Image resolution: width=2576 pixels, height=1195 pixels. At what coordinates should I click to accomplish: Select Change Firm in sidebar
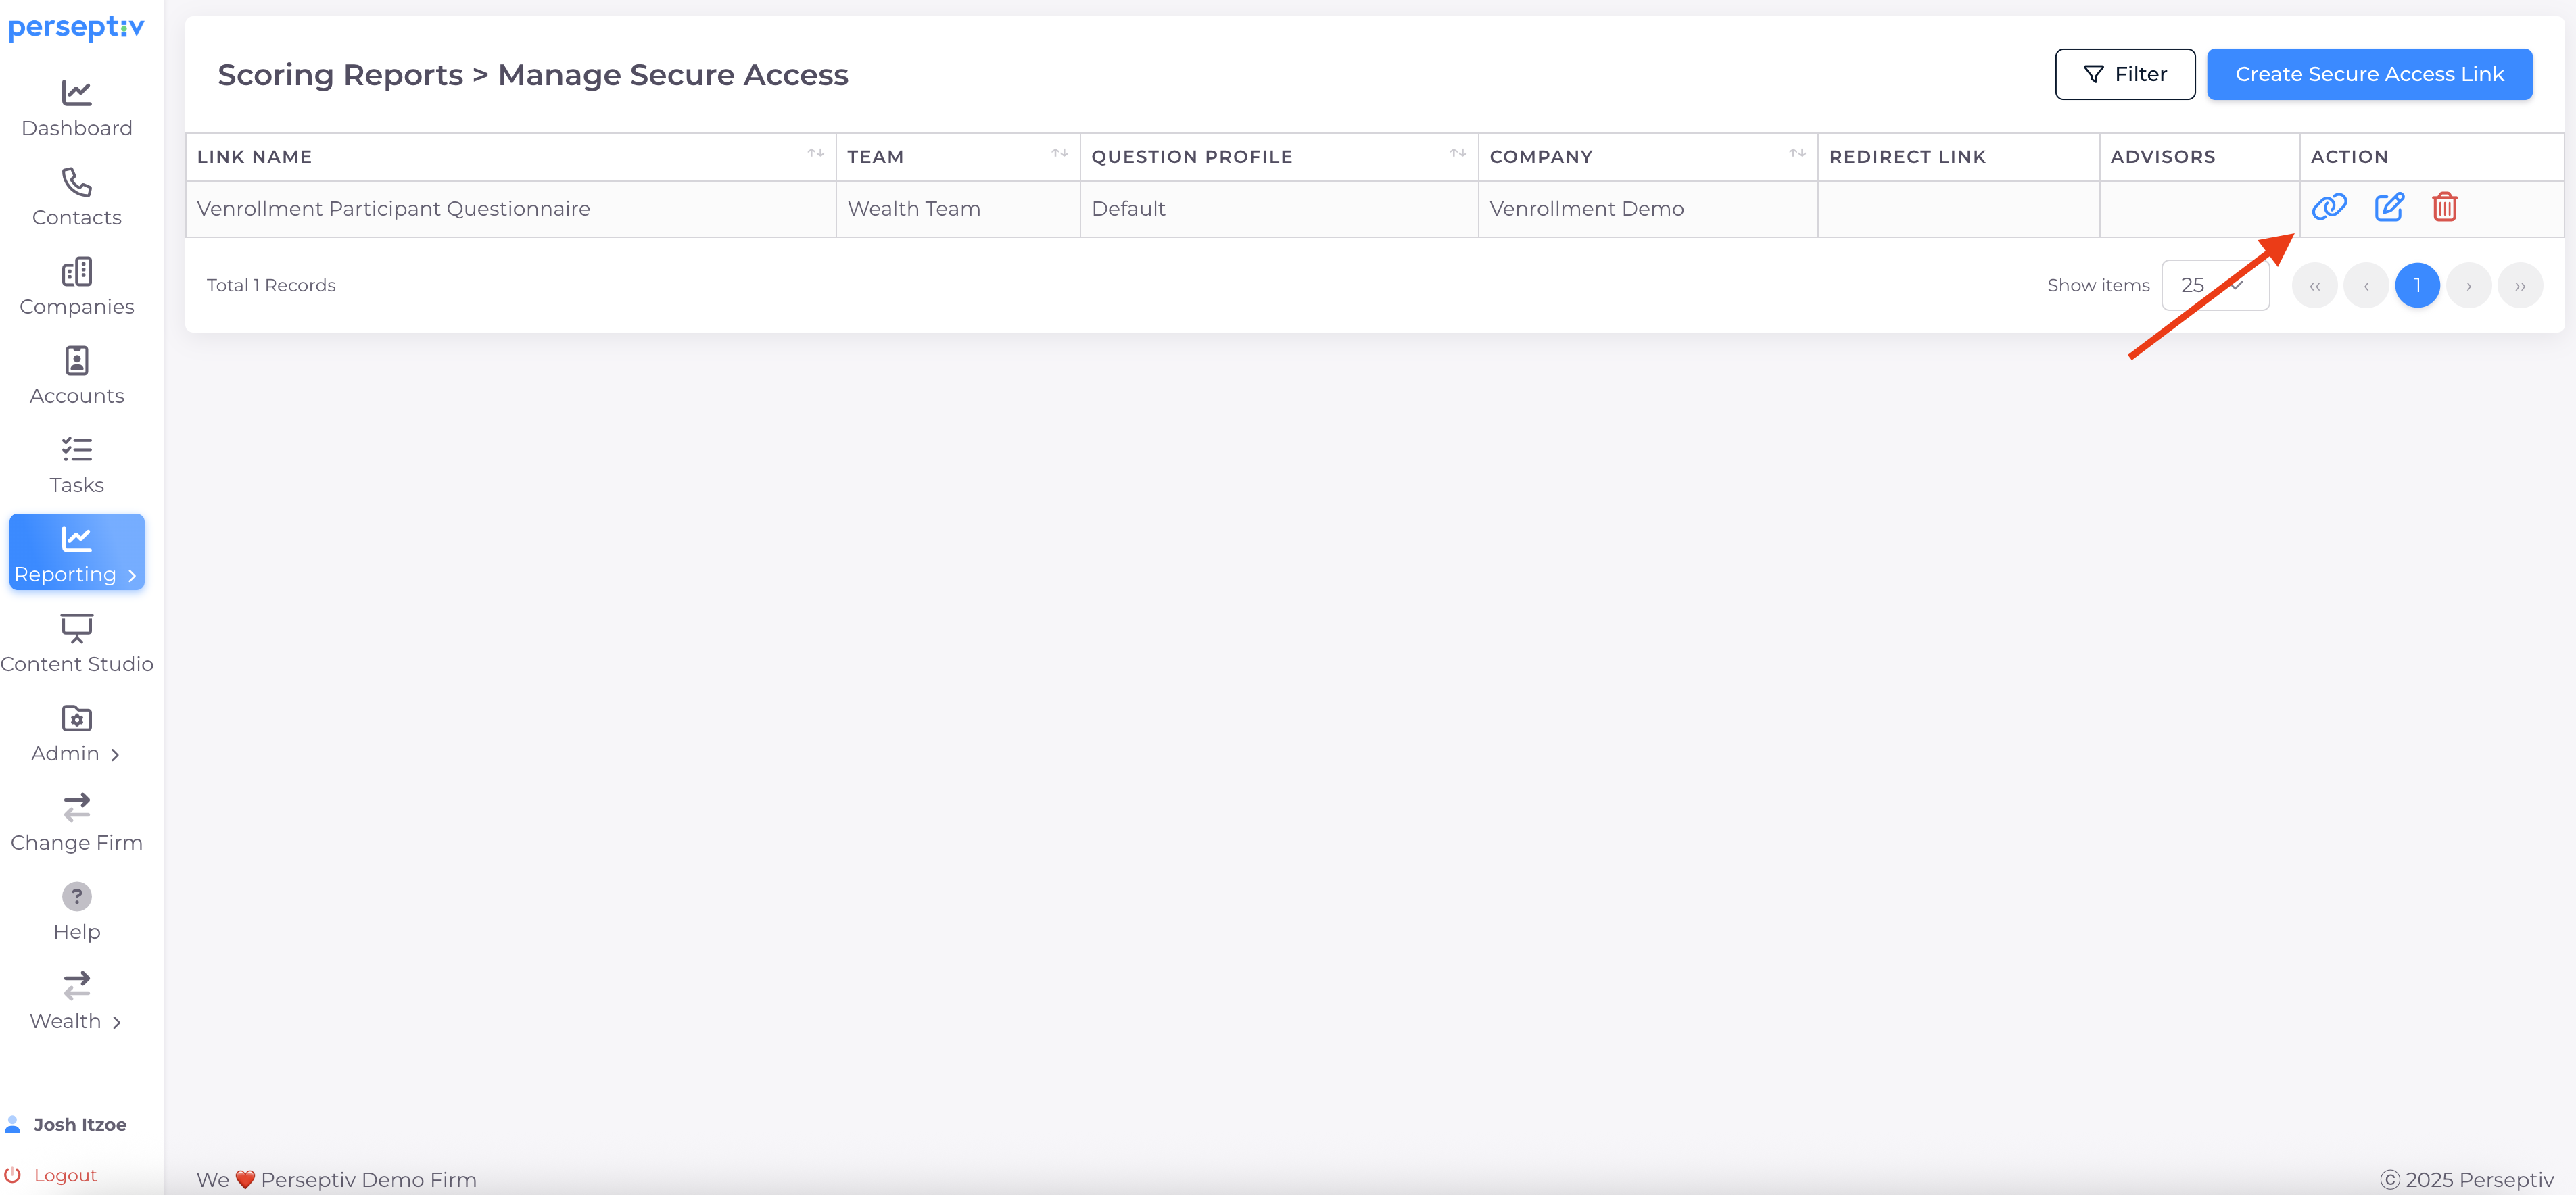(x=77, y=823)
